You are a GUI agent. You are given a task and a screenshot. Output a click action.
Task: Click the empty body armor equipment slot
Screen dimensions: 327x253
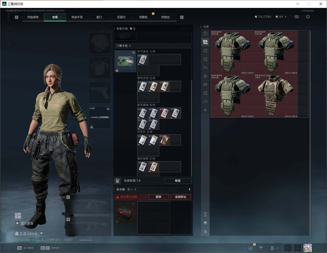(100, 68)
